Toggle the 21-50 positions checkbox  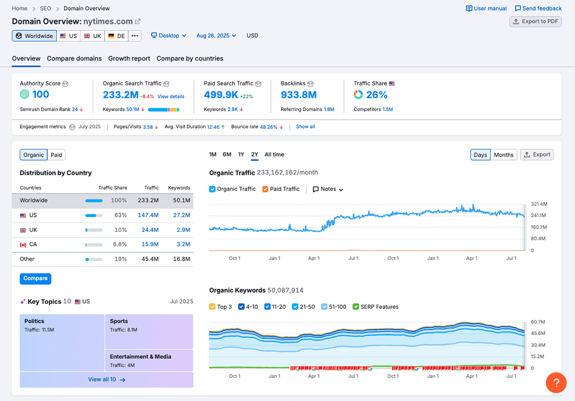(295, 307)
